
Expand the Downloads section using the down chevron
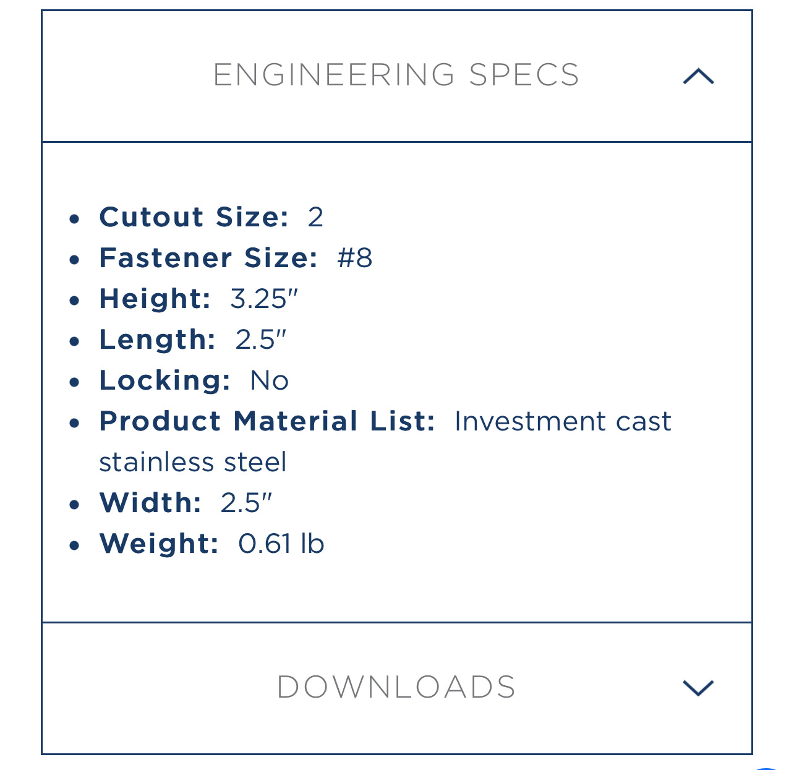(698, 687)
